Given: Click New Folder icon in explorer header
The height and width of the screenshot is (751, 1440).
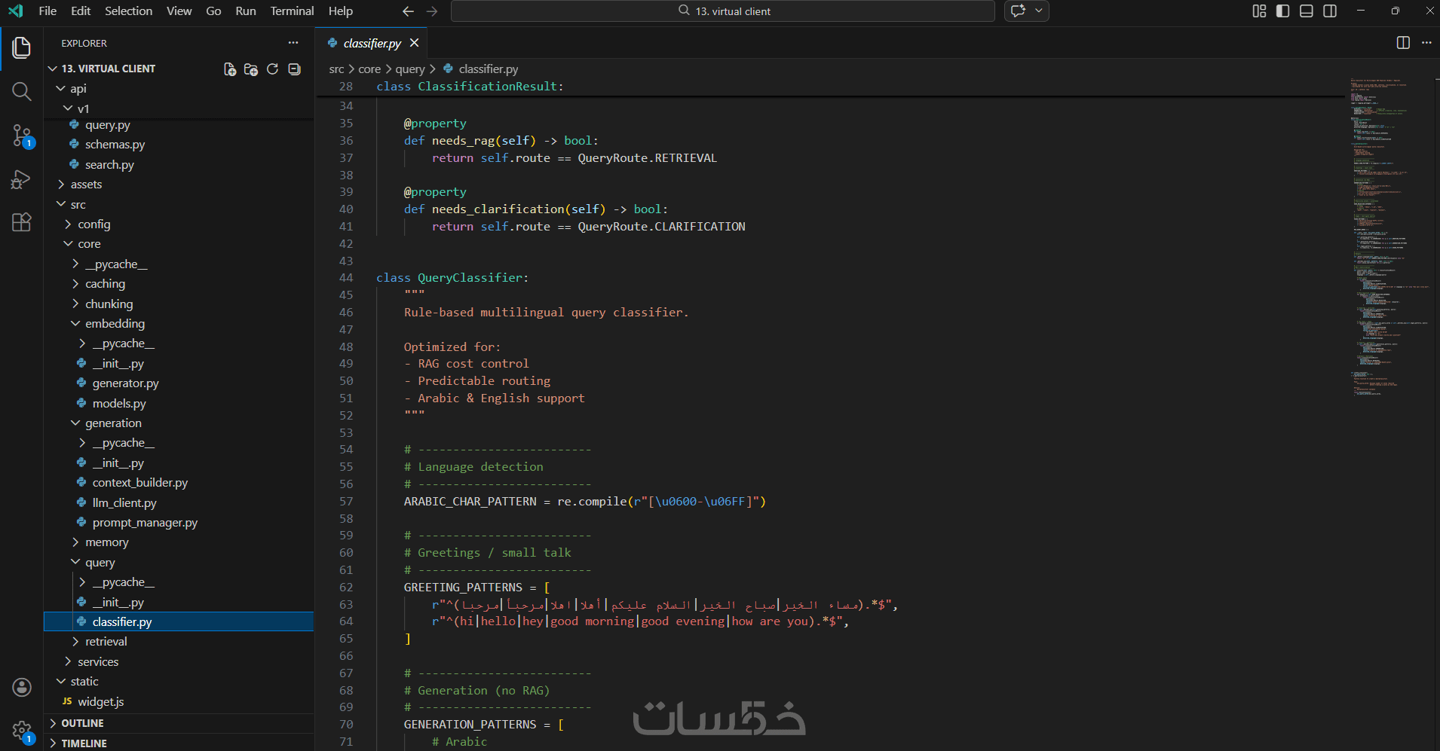Looking at the screenshot, I should point(251,69).
